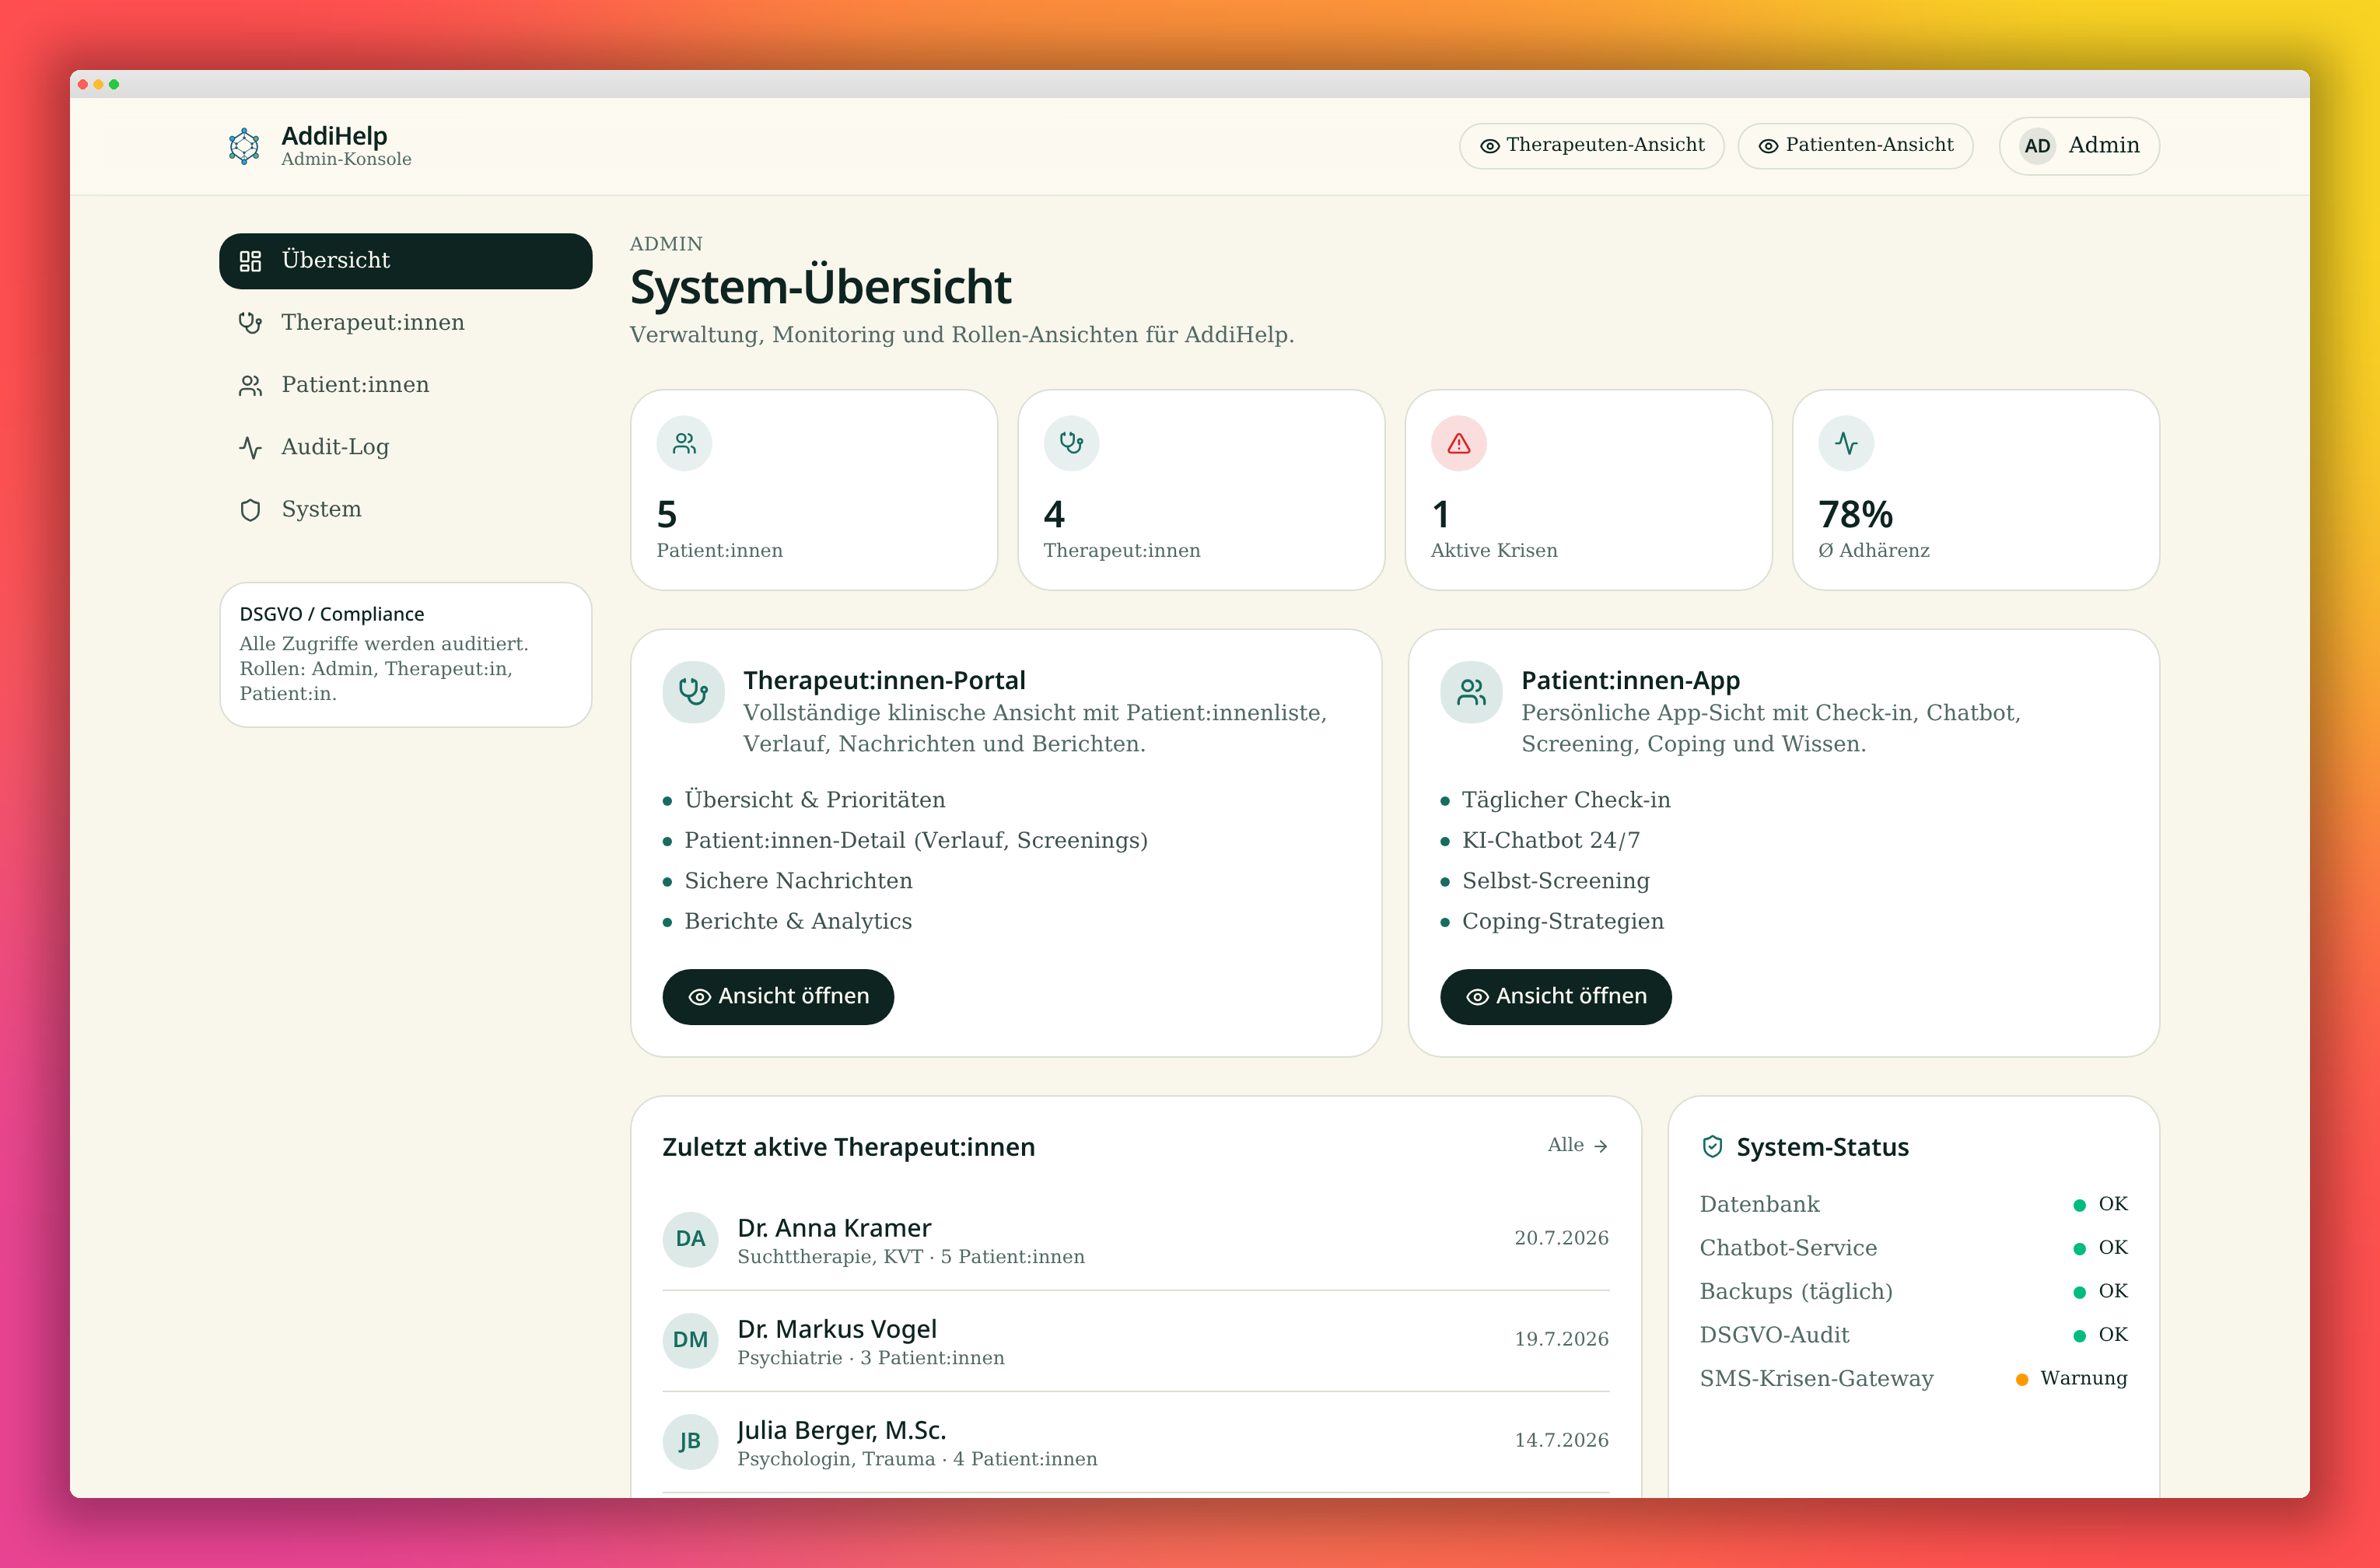Click the people icon beside Patient:innen in sidebar
Image resolution: width=2380 pixels, height=1568 pixels.
click(250, 386)
